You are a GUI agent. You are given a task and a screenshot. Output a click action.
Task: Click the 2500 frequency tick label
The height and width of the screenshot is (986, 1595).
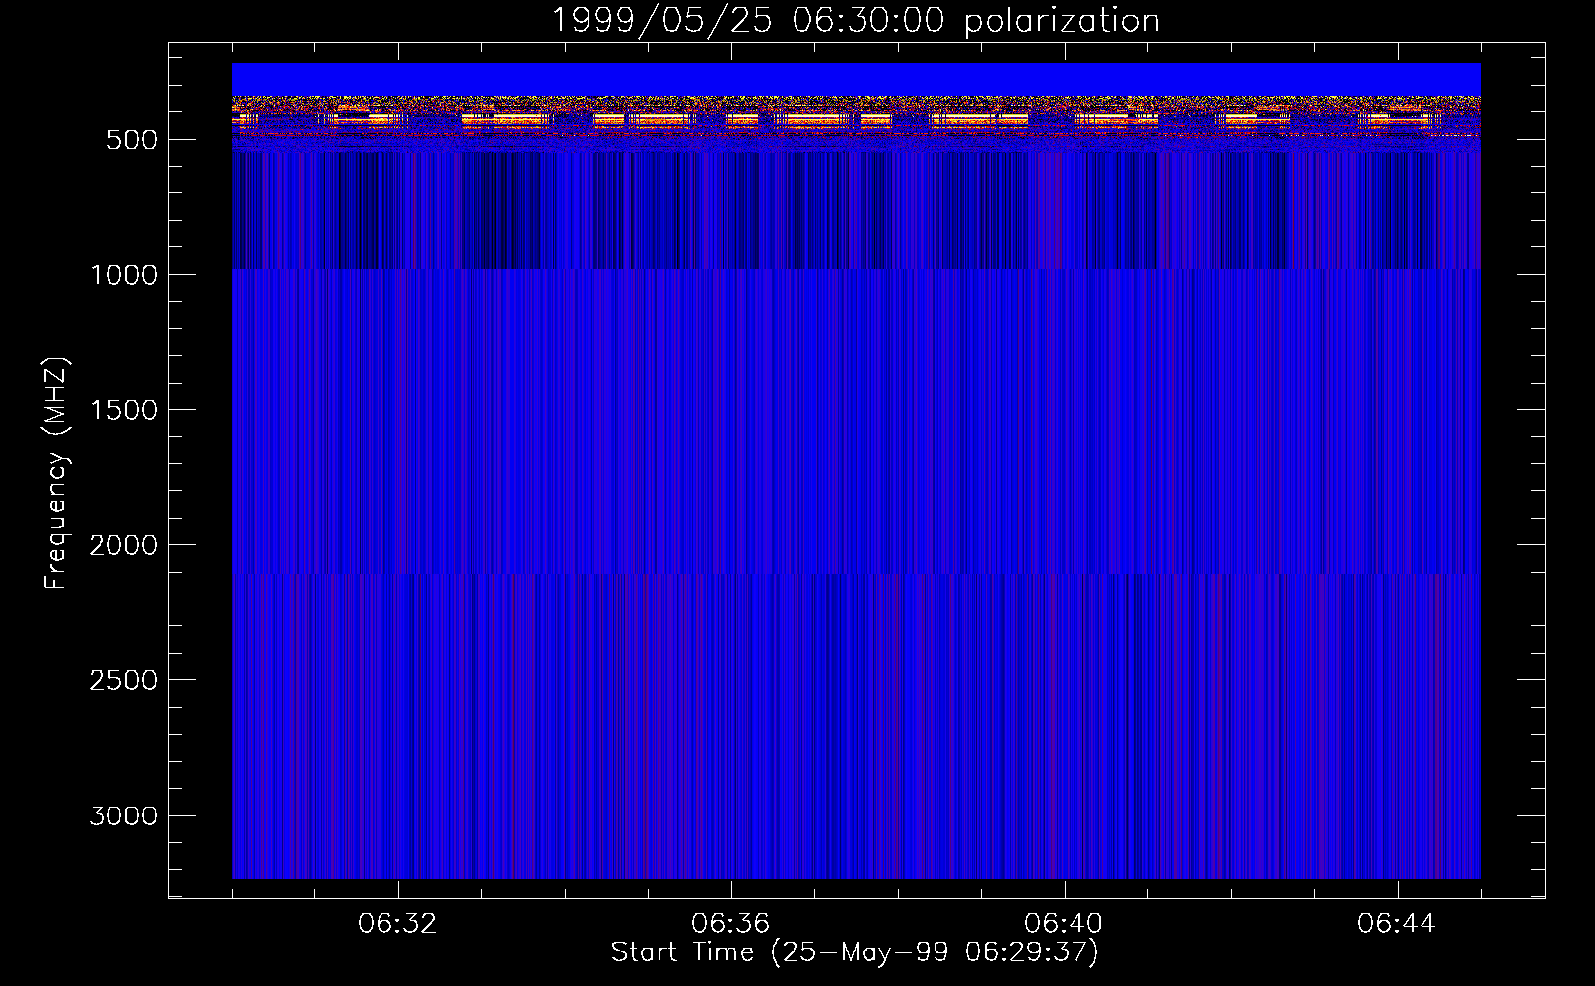click(123, 680)
